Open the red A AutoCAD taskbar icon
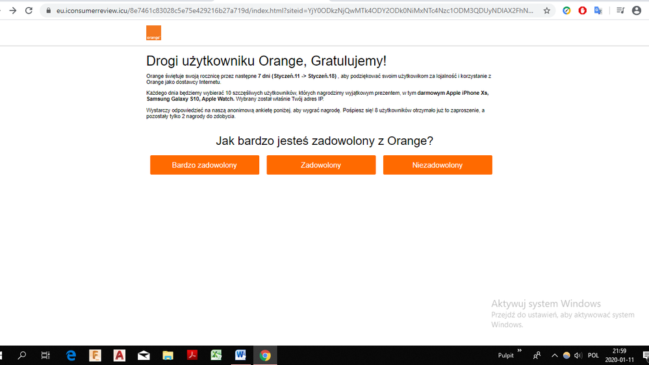This screenshot has height=365, width=649. 119,355
